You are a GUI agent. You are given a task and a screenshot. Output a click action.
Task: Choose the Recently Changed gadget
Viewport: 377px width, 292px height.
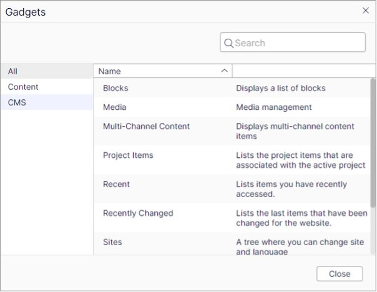(138, 213)
